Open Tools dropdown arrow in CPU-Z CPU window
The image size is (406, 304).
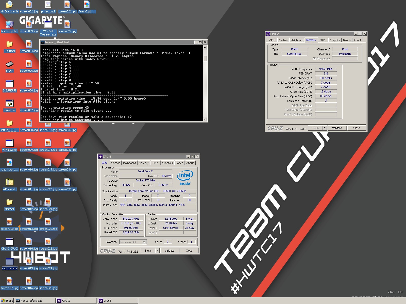point(157,251)
